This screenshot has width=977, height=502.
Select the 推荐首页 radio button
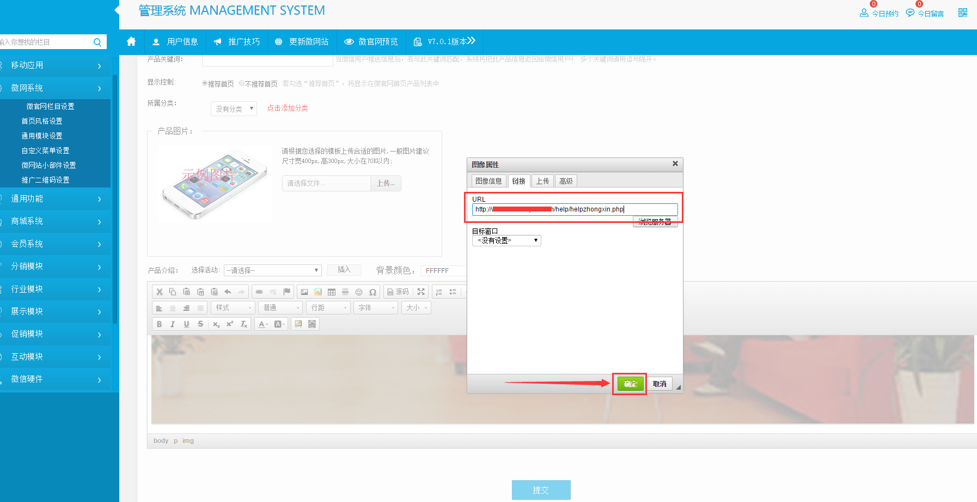(205, 83)
